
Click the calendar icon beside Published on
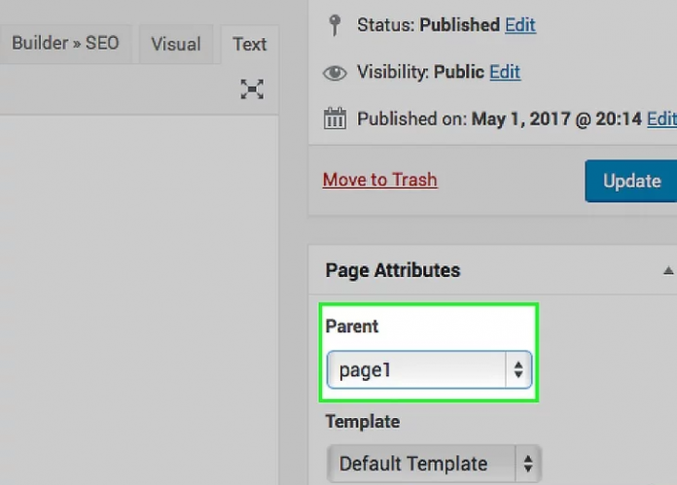(x=335, y=120)
